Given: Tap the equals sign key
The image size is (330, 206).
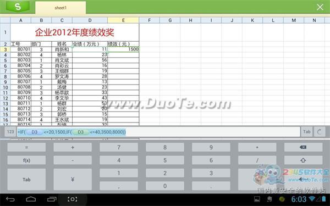Looking at the screenshot, I should 26,147.
